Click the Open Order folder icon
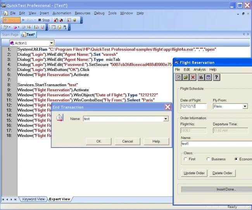Viewport: 252px width, 210px height. click(x=186, y=77)
